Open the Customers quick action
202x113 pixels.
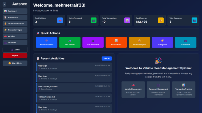(186, 42)
